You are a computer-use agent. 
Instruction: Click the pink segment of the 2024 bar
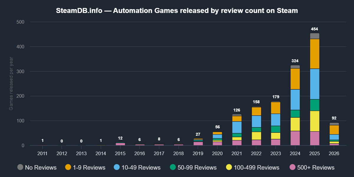pyautogui.click(x=295, y=138)
